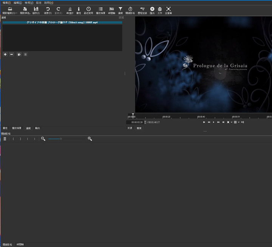Zoom in the keyframes view
This screenshot has height=247, width=272.
[90, 139]
